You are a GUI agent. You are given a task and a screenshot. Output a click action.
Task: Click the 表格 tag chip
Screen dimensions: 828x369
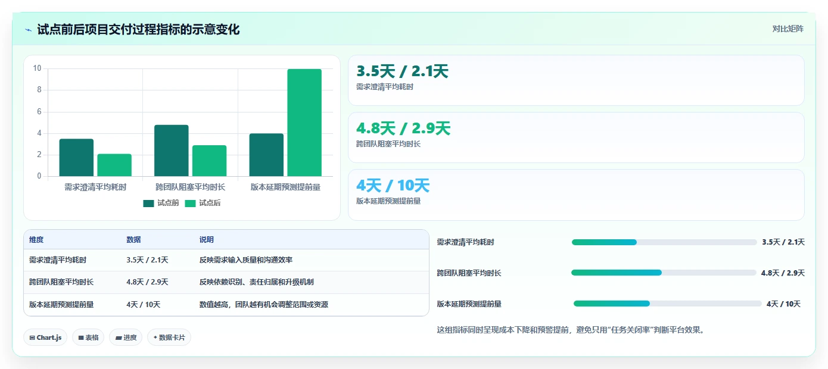[88, 337]
